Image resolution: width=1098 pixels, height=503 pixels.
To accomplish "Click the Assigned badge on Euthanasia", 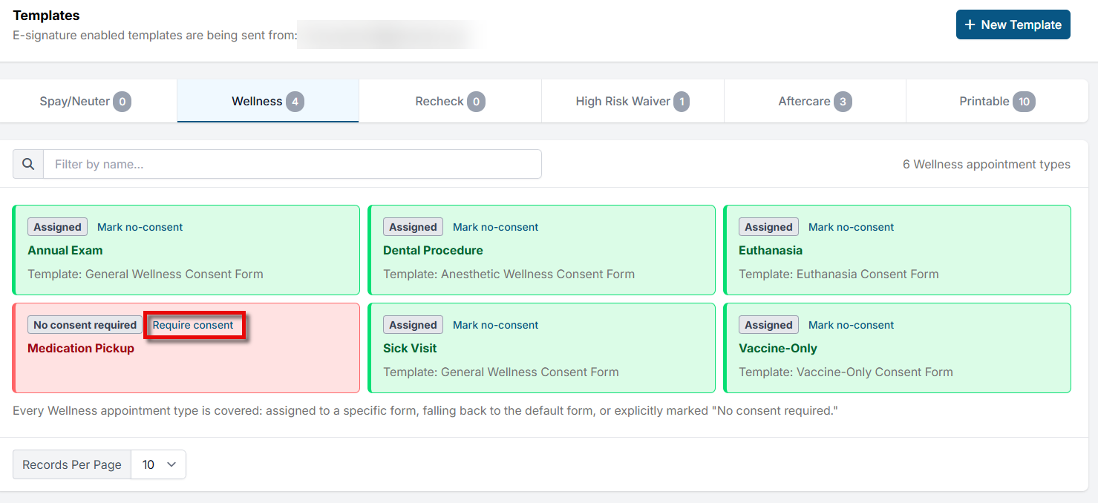I will pyautogui.click(x=768, y=227).
